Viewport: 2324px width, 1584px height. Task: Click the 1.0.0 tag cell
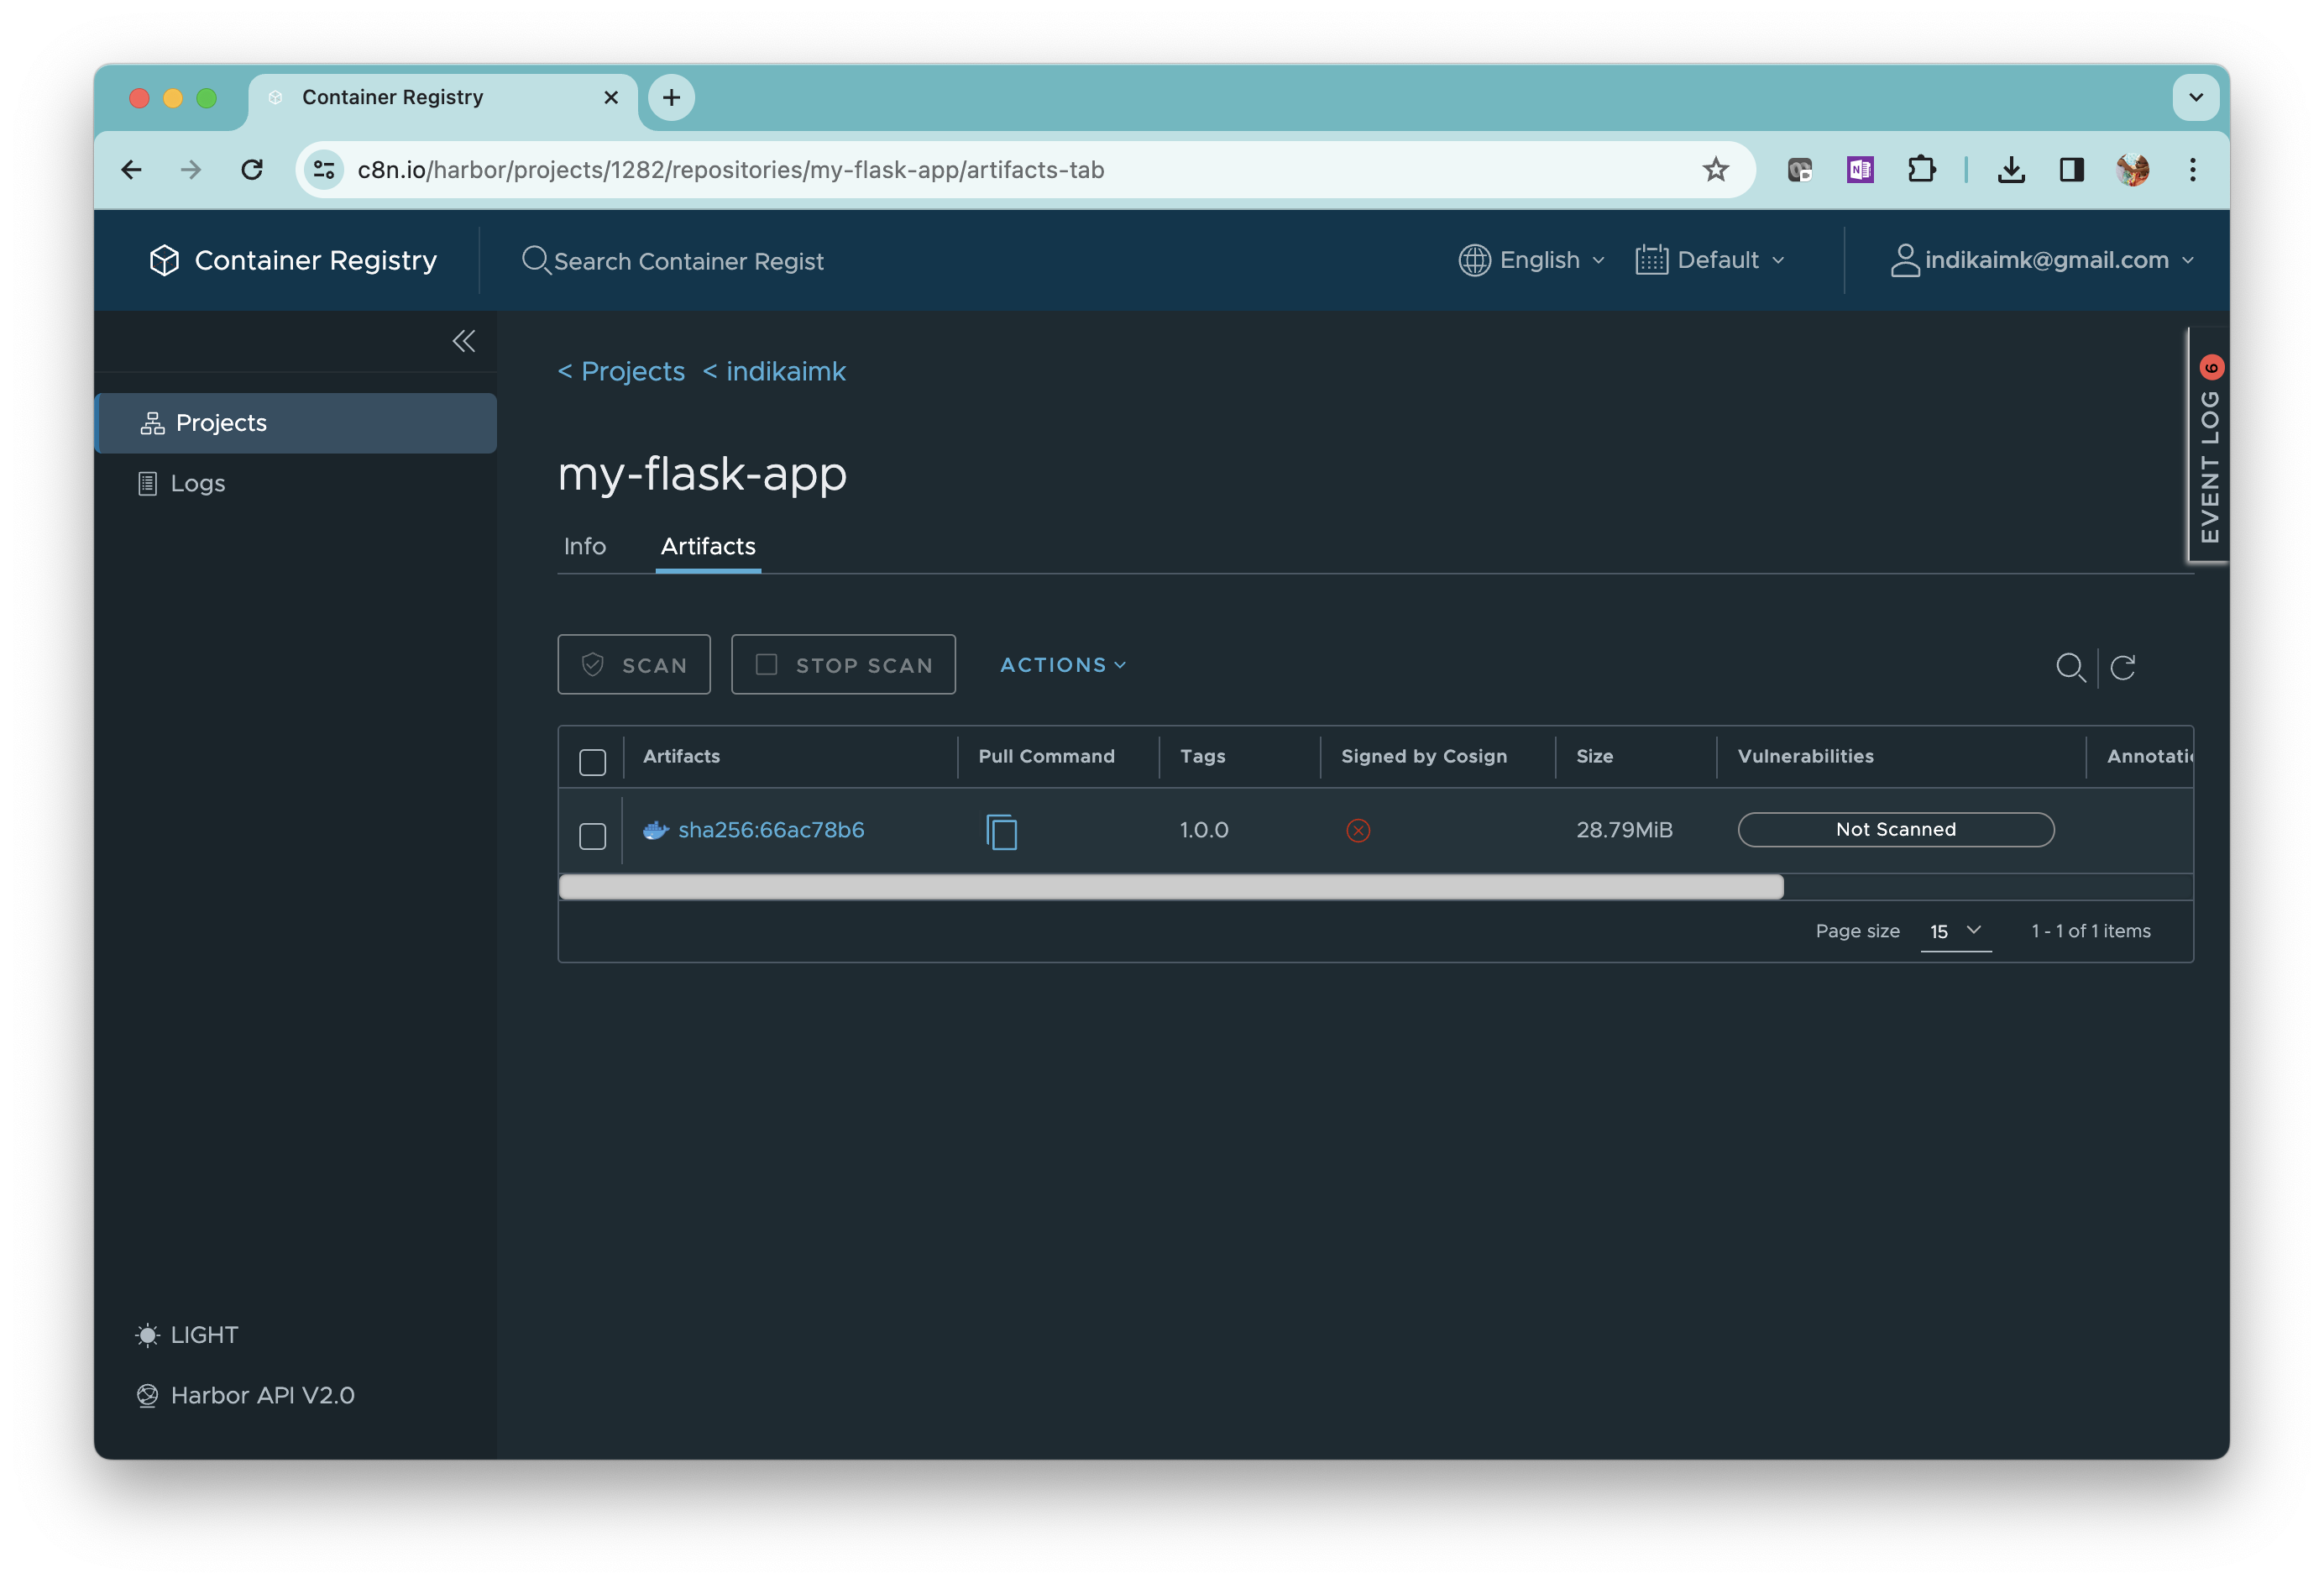click(x=1204, y=830)
